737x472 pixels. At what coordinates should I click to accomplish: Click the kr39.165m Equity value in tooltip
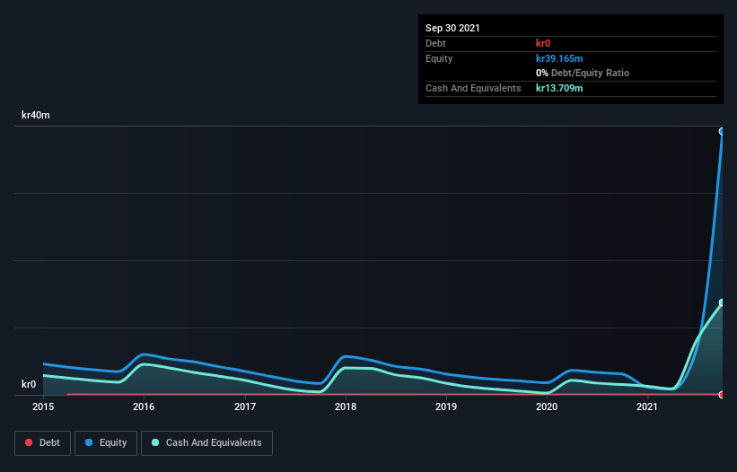click(559, 58)
